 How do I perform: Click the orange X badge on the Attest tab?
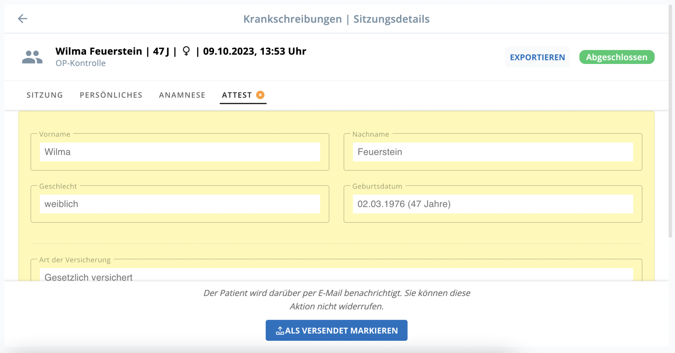(260, 95)
